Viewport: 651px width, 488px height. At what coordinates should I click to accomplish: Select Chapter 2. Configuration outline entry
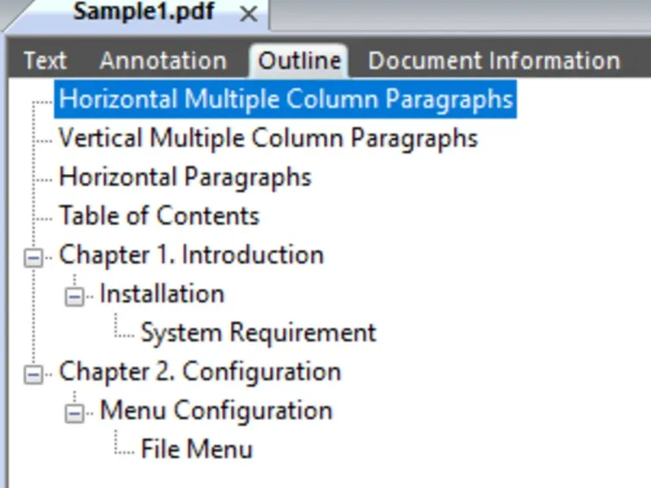[199, 373]
